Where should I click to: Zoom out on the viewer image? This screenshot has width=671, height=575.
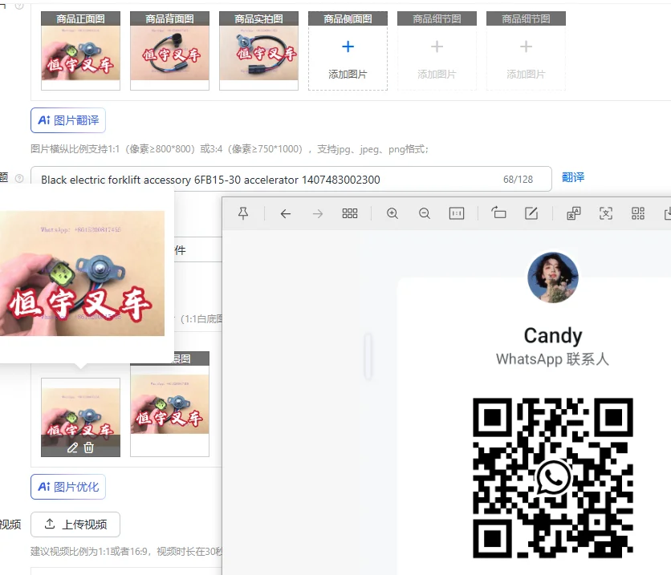425,213
